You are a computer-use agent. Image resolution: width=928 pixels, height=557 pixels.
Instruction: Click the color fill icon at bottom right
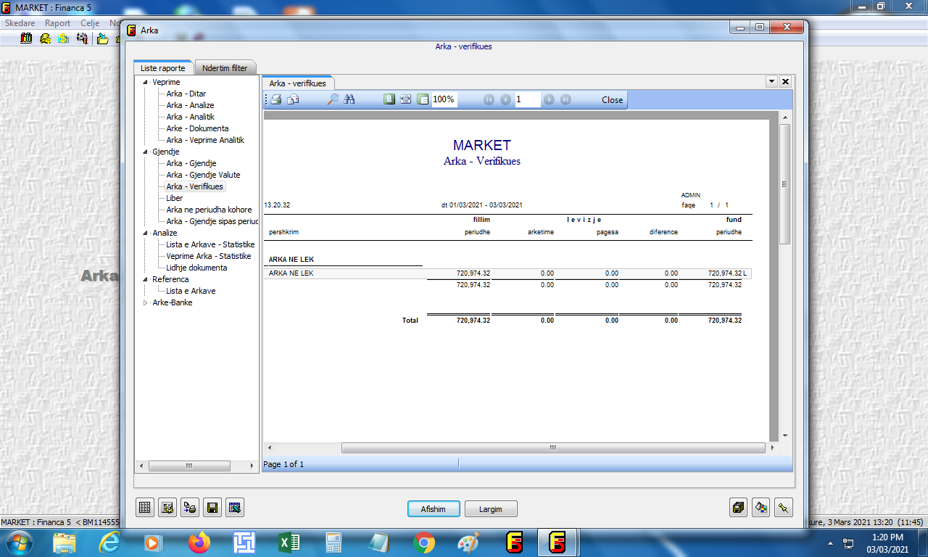click(x=761, y=508)
